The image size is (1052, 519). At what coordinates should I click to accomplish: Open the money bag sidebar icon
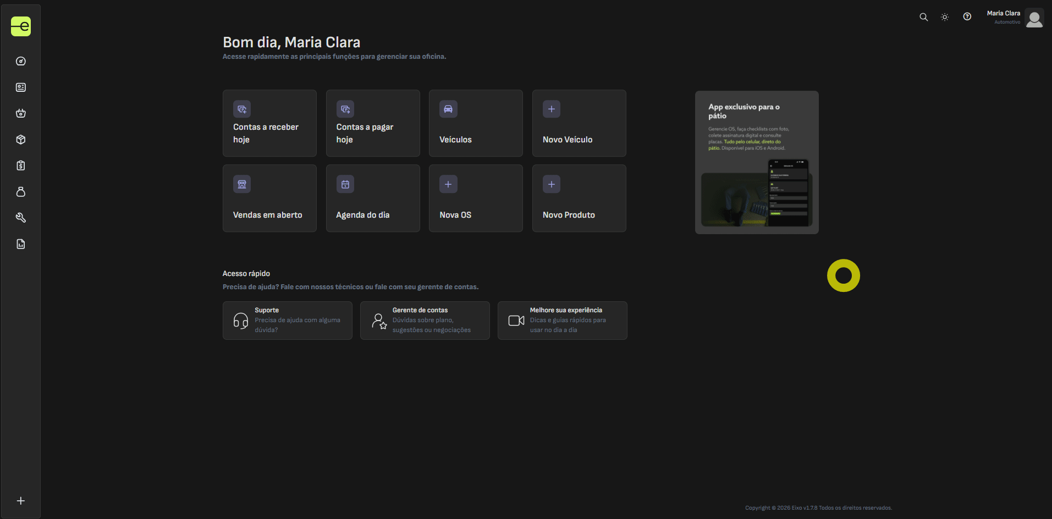pos(21,192)
